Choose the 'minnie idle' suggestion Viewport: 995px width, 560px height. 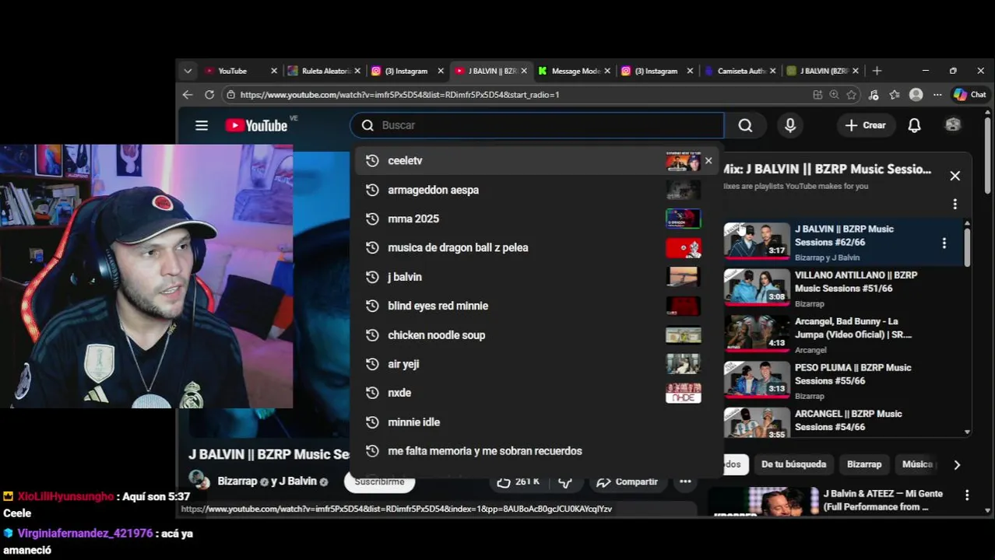(x=537, y=422)
